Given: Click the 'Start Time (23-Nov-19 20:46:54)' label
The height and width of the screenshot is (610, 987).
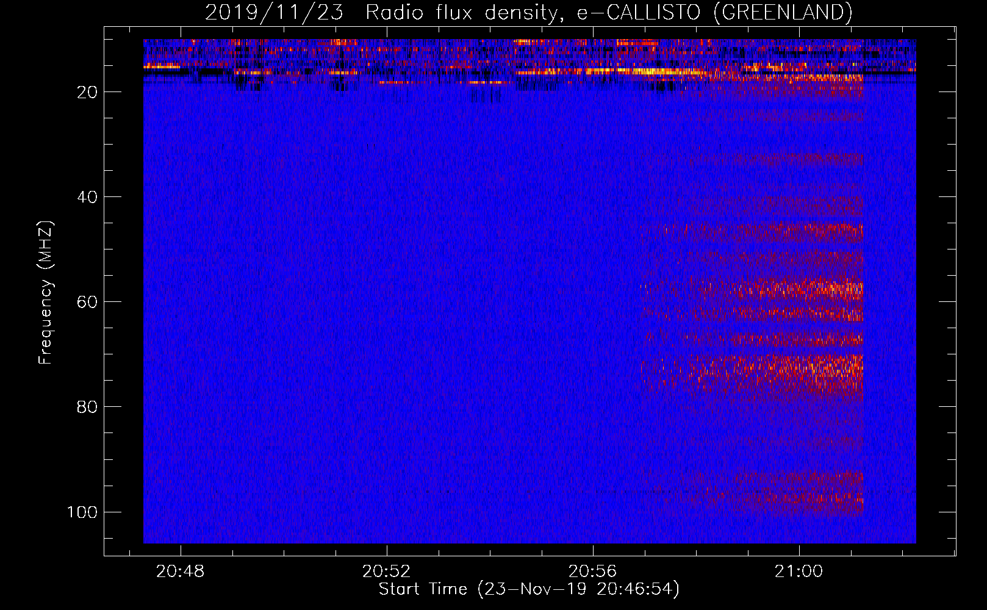Looking at the screenshot, I should pos(529,589).
